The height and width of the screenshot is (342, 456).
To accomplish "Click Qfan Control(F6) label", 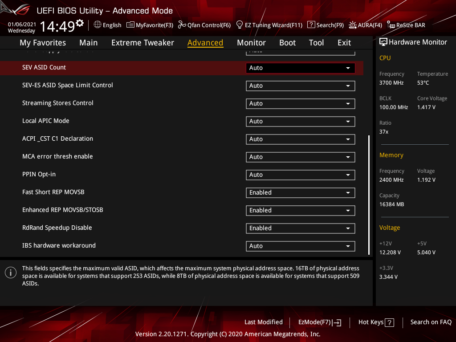I will coord(209,25).
